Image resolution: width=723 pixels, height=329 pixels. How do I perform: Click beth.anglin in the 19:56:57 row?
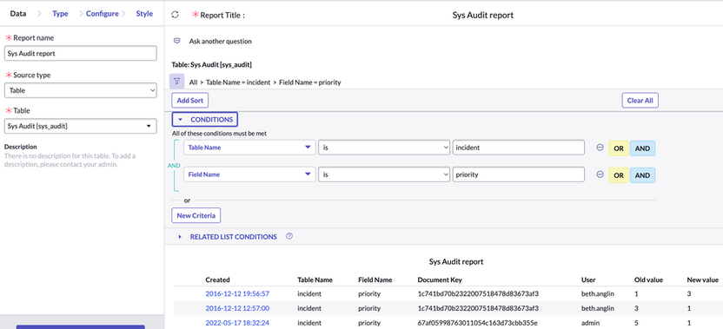click(x=598, y=293)
